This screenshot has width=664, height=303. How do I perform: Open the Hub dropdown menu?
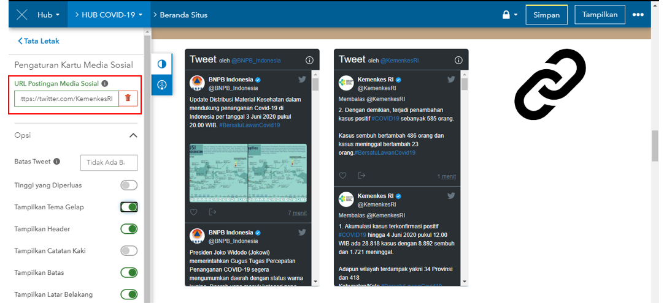coord(48,15)
